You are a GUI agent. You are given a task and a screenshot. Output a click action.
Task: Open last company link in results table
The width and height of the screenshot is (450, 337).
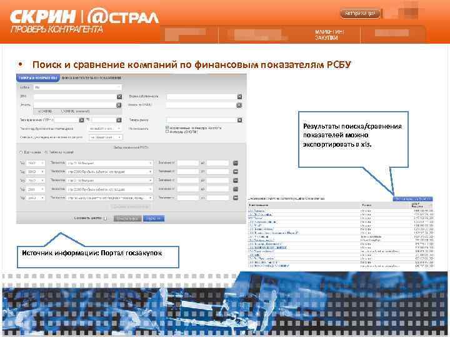(269, 266)
